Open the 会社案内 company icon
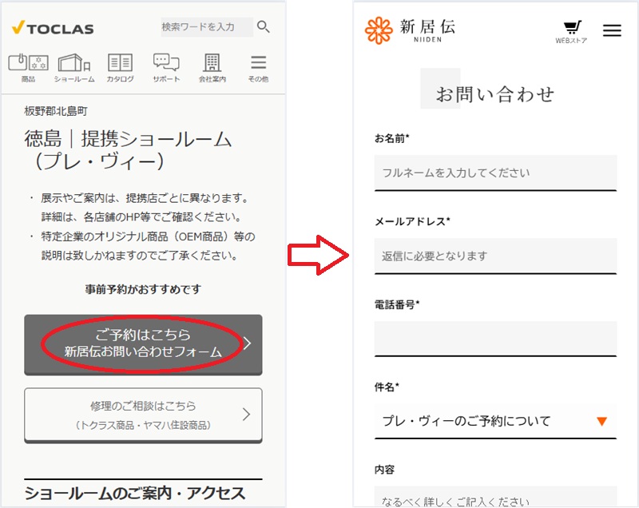Viewport: 639px width, 508px height. point(212,68)
